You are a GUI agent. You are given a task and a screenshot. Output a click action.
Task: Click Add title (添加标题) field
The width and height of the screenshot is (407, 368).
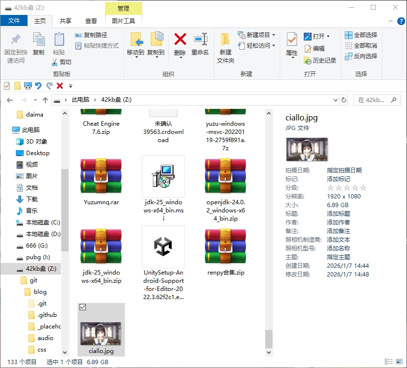tap(338, 214)
